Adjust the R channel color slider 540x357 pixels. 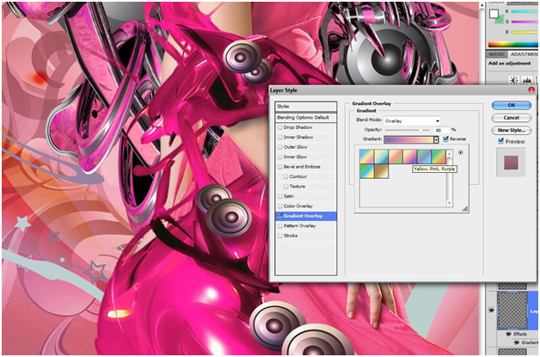(x=525, y=11)
